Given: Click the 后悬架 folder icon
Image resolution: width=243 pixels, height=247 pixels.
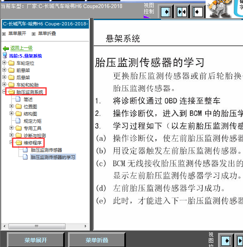Looking at the screenshot, I should click(11, 77).
